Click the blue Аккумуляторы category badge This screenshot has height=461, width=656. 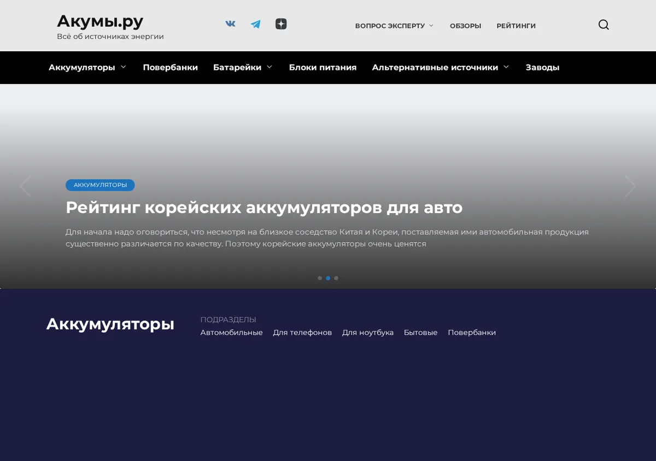pyautogui.click(x=100, y=185)
